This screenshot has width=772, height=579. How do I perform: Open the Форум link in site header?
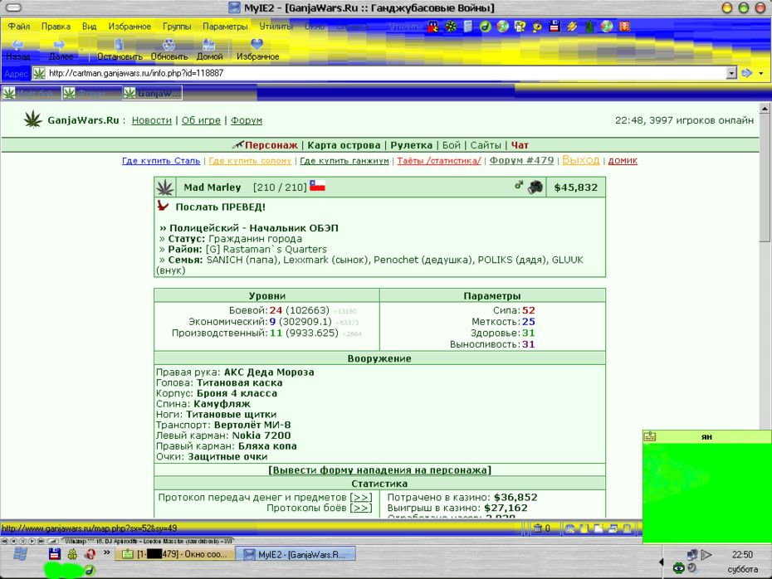coord(247,120)
